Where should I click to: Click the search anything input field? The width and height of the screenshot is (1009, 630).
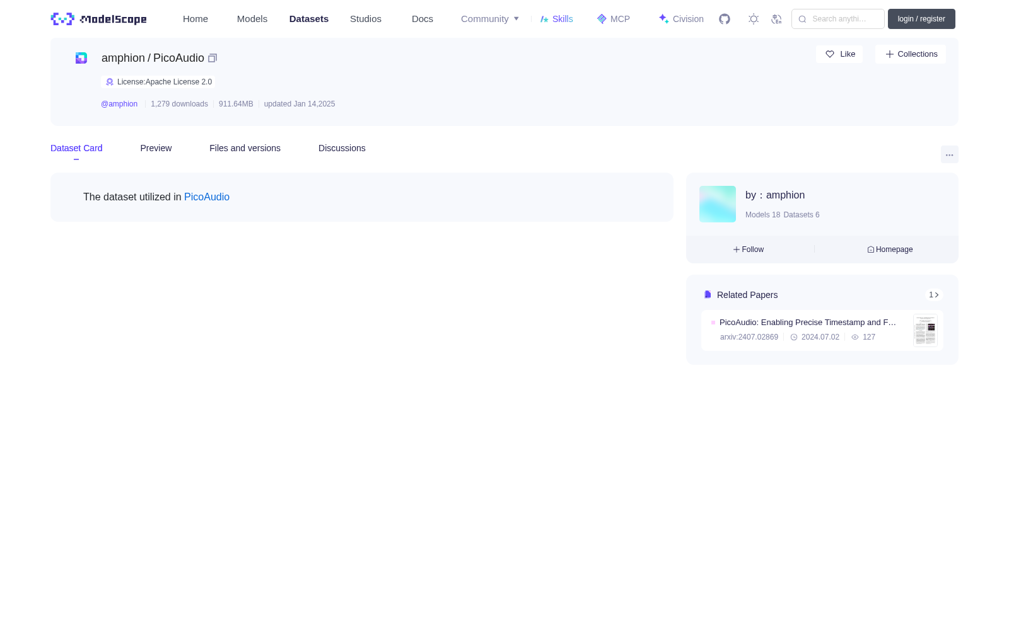click(x=838, y=19)
